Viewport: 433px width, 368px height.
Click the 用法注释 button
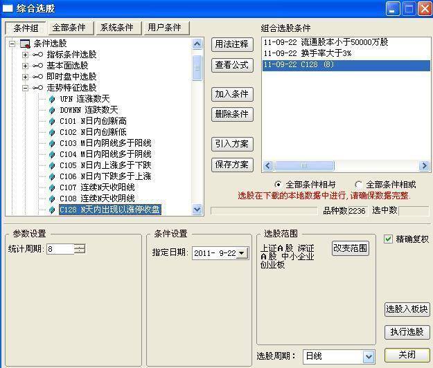(232, 44)
